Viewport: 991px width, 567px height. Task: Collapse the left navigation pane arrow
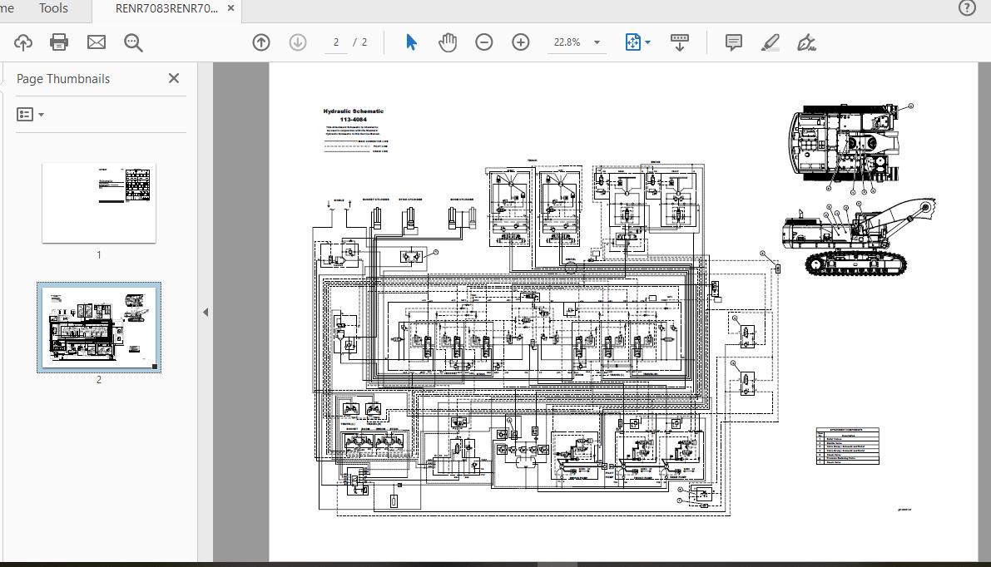(x=206, y=313)
